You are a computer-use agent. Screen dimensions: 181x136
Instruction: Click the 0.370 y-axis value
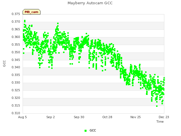tap(16, 22)
